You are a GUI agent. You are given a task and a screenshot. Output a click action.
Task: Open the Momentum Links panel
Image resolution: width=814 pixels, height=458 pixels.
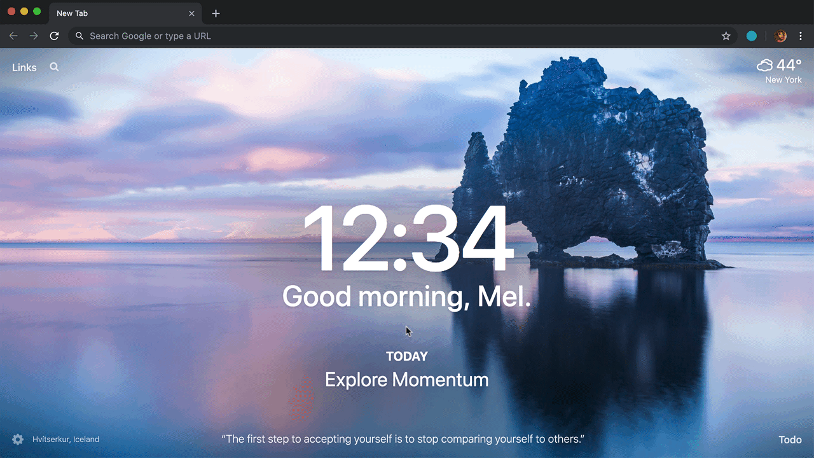coord(24,67)
